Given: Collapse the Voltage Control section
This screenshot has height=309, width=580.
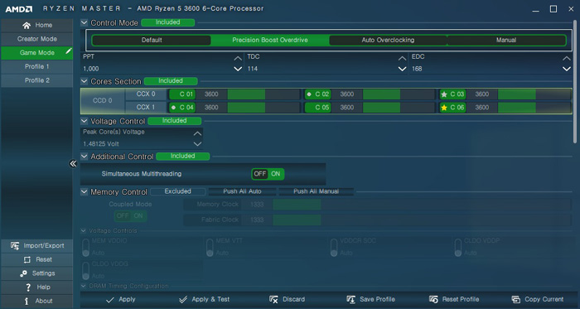Looking at the screenshot, I should point(85,121).
